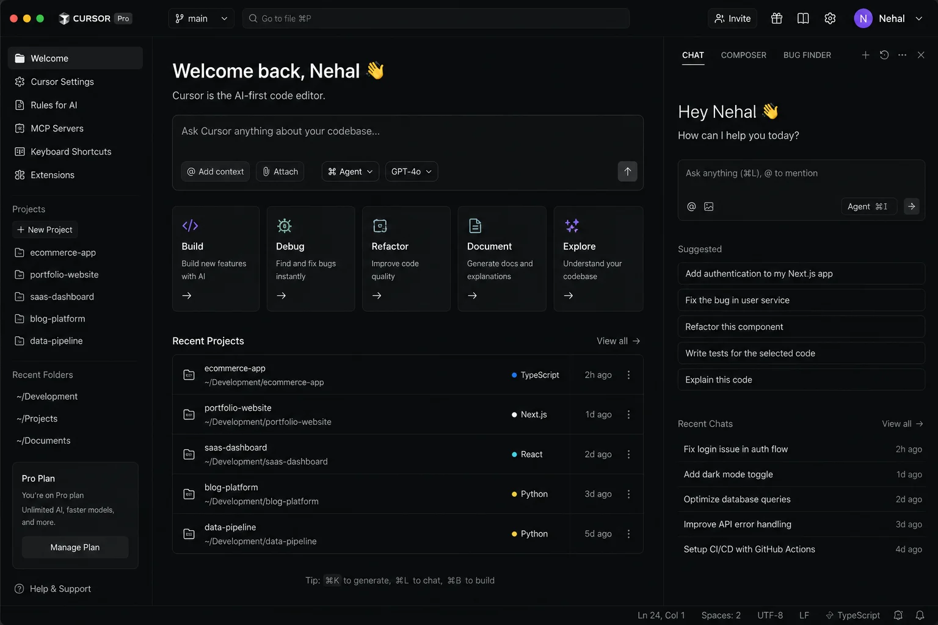Screen dimensions: 938x625
Task: Switch to the COMPOSER tab
Action: click(x=744, y=55)
